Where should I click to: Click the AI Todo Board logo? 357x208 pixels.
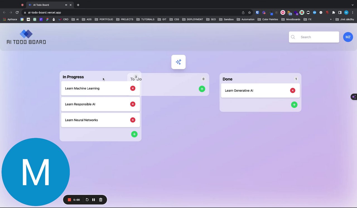click(26, 37)
